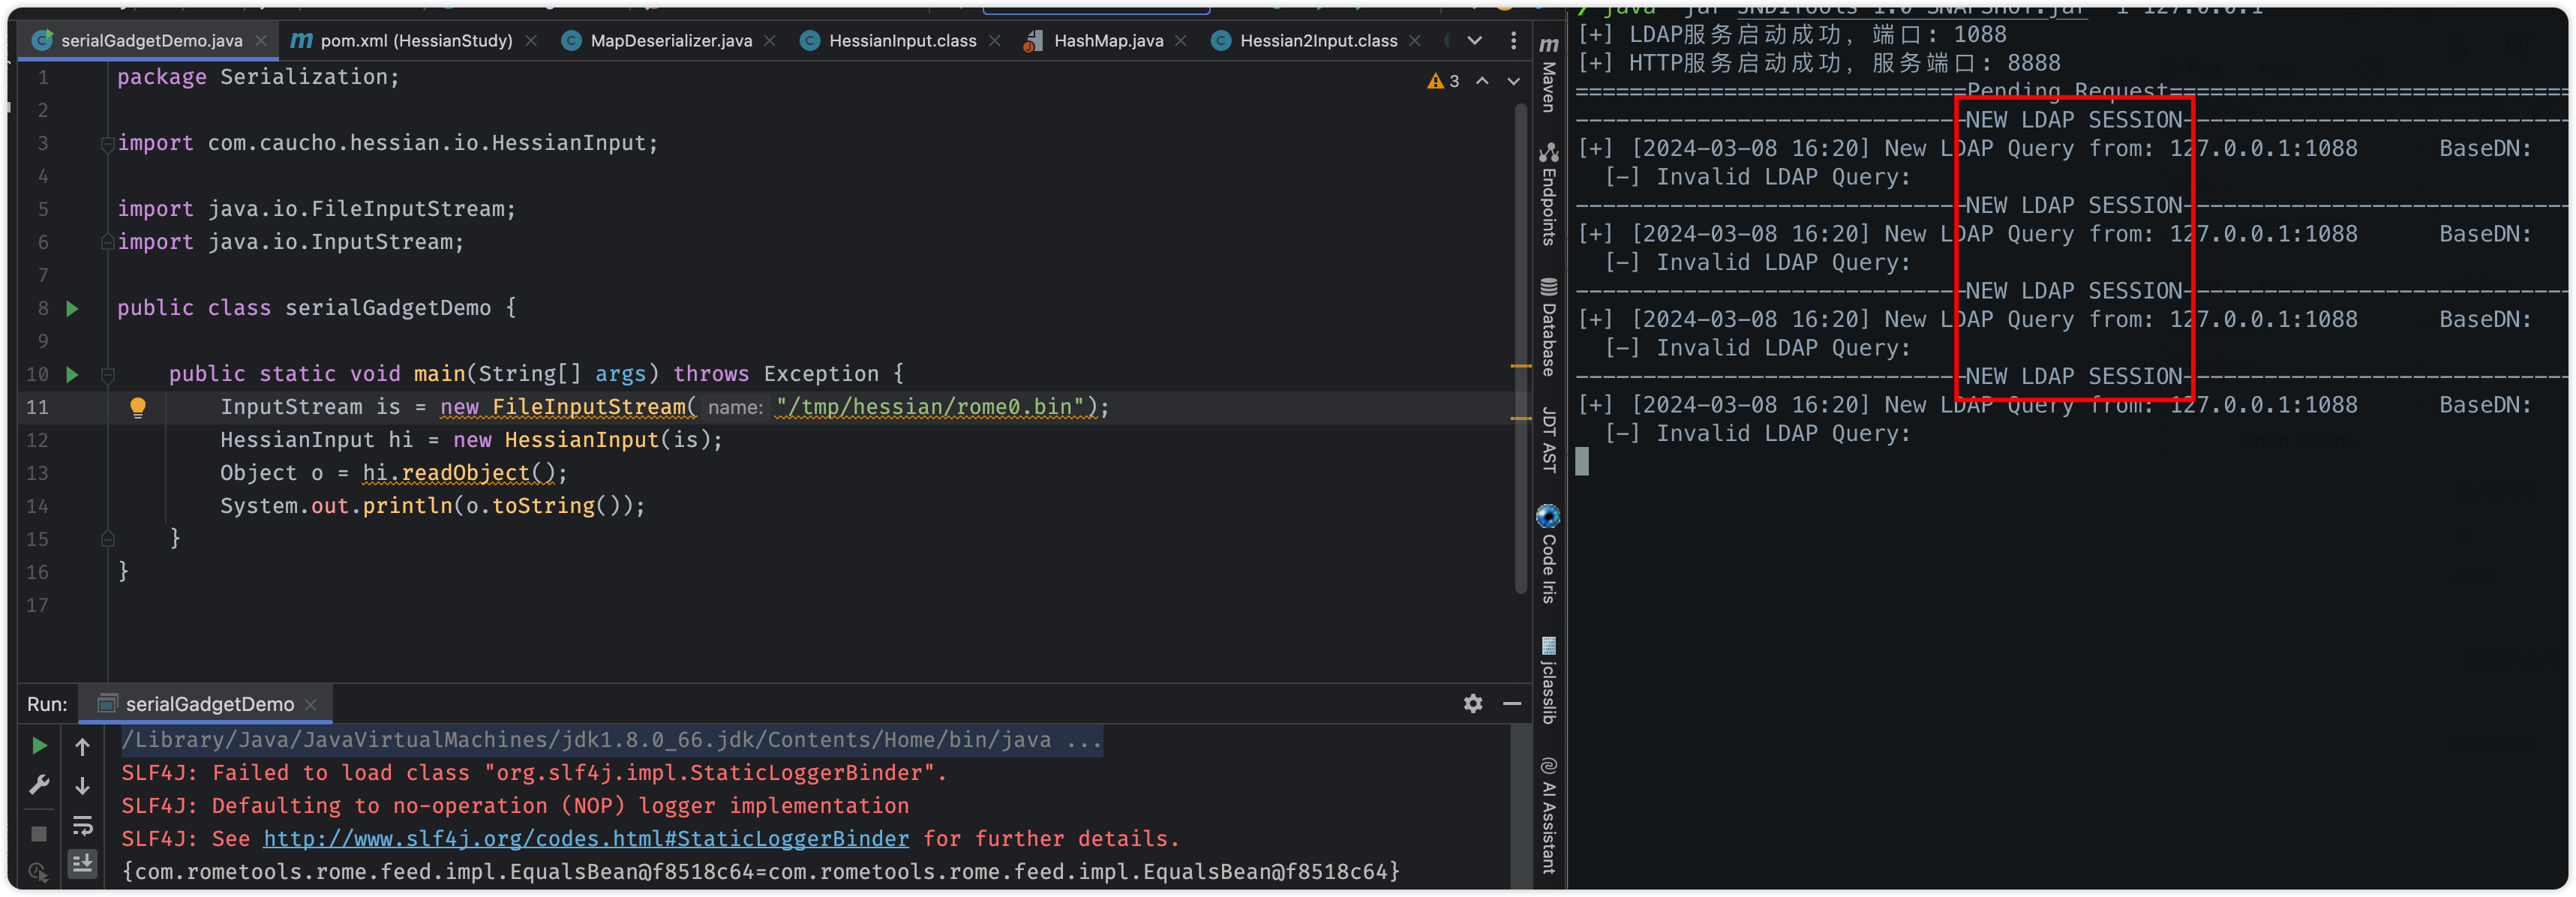
Task: Click the wrench icon in Run panel
Action: pos(39,785)
